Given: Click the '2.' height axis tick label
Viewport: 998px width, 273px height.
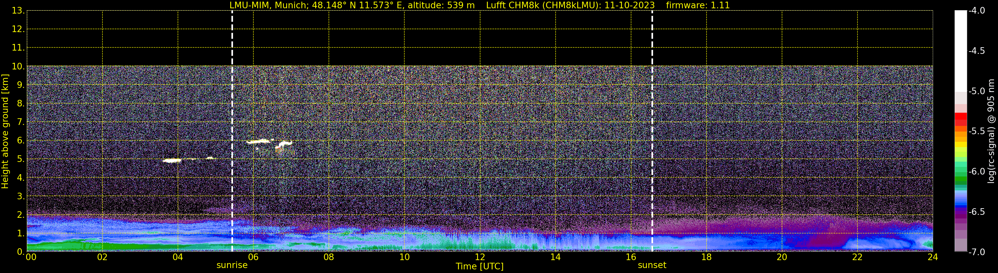Looking at the screenshot, I should (x=21, y=214).
